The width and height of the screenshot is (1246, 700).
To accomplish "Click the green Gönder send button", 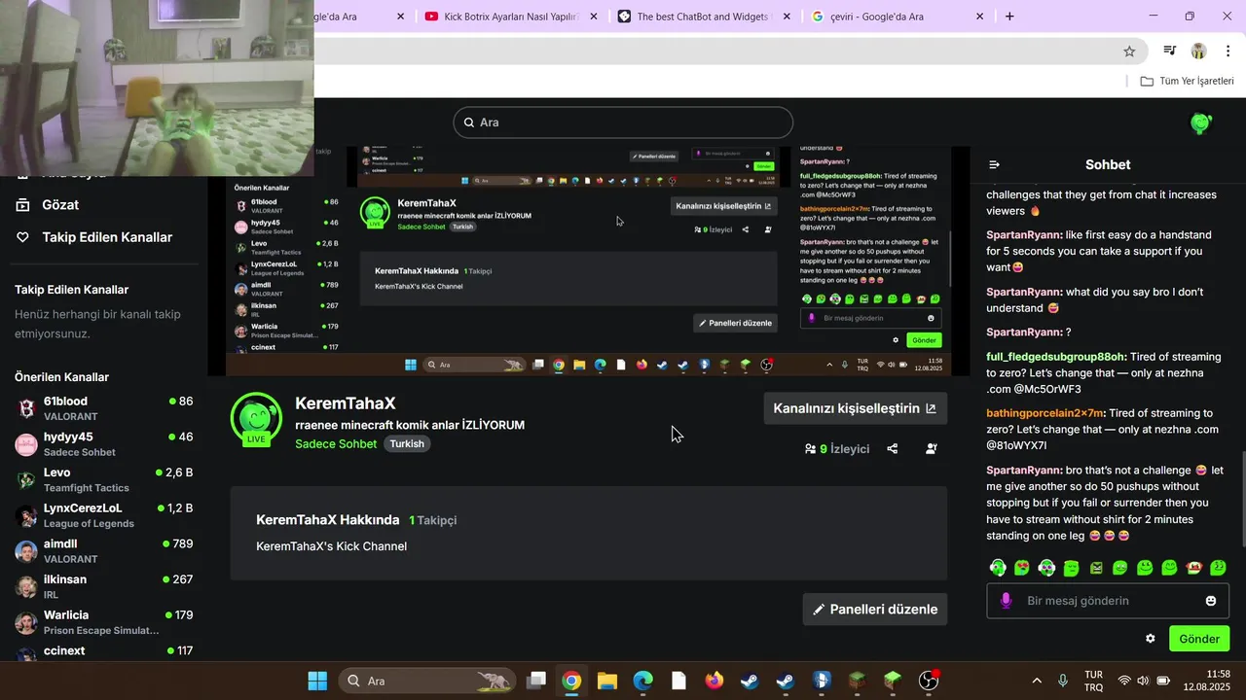I will click(1199, 639).
